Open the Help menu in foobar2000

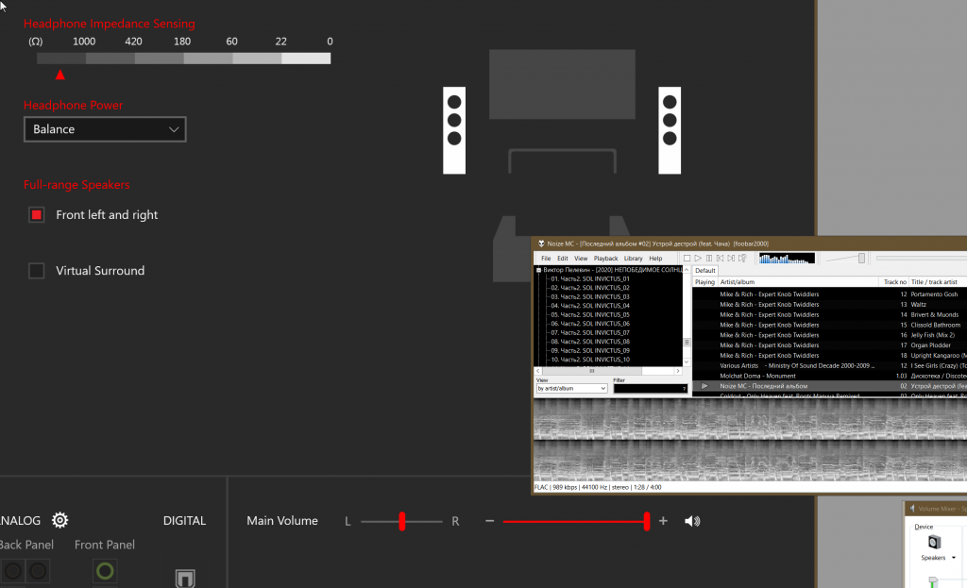tap(655, 259)
